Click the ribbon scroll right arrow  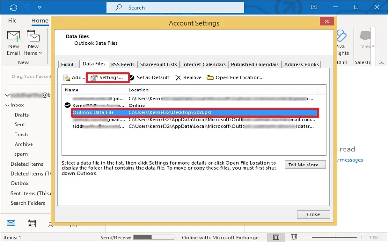(373, 46)
